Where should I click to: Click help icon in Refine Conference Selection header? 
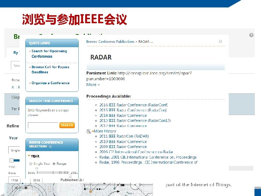tap(50, 147)
